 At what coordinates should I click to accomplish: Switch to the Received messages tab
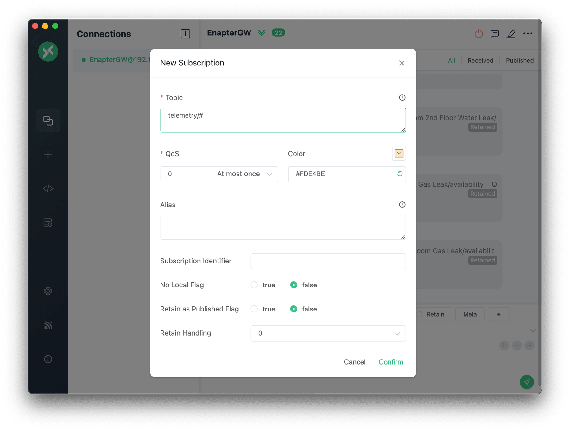coord(480,60)
